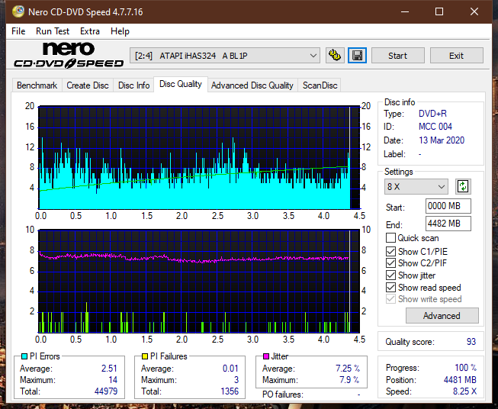Click the disc type DVD+R

432,114
